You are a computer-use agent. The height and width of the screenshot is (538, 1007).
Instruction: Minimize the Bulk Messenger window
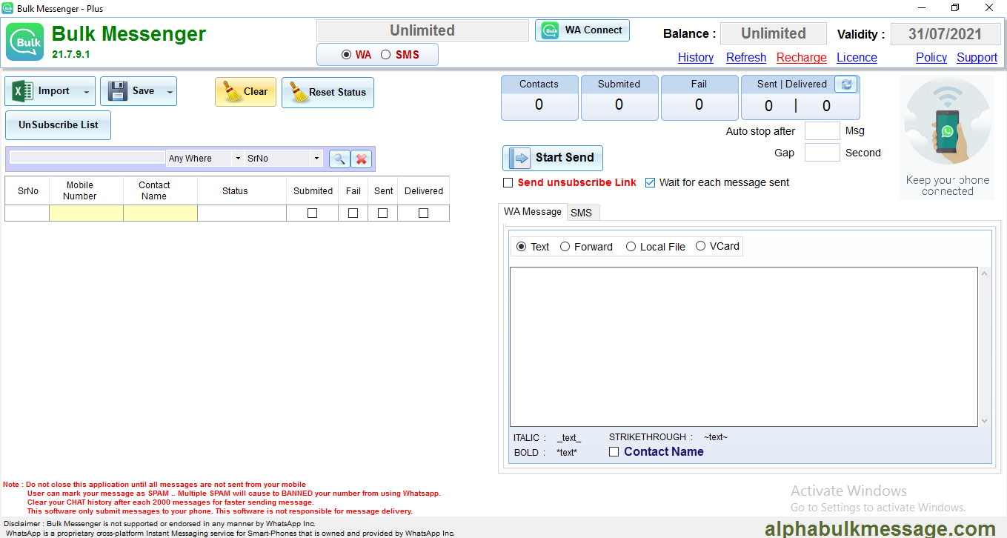[x=922, y=8]
